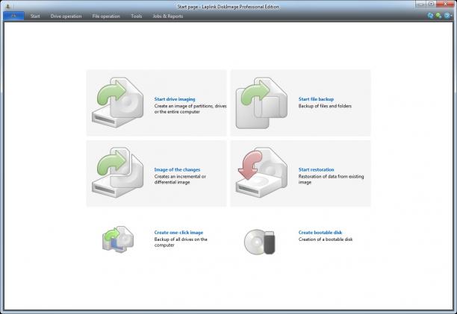
Task: Open the Start ribbon tab
Action: (x=35, y=16)
